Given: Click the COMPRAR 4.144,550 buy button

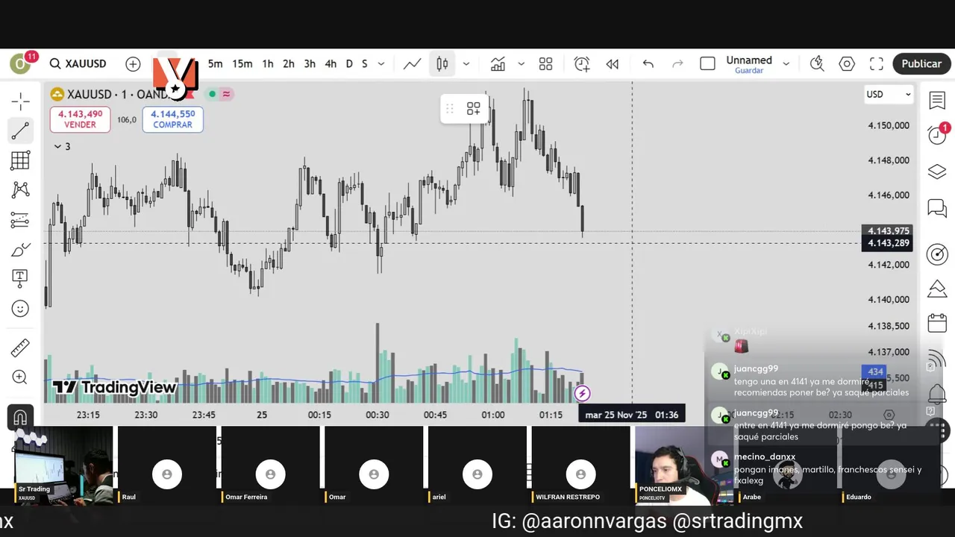Looking at the screenshot, I should click(172, 119).
